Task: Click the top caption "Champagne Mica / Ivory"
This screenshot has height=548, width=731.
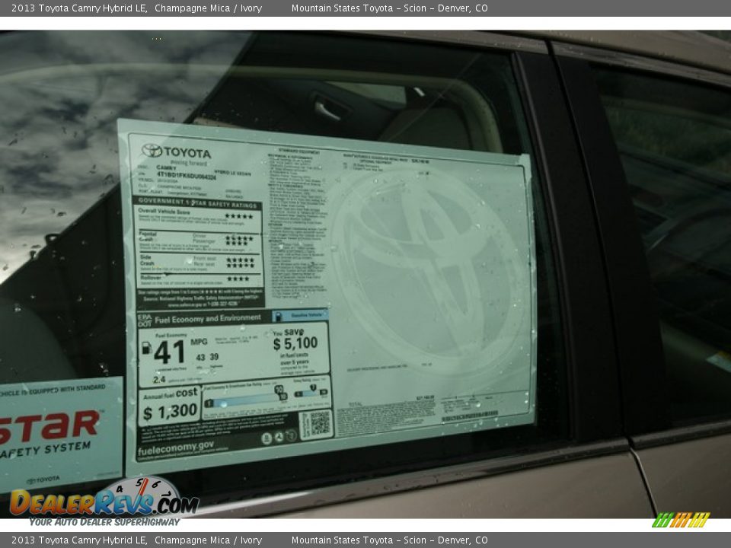Action: pos(208,8)
